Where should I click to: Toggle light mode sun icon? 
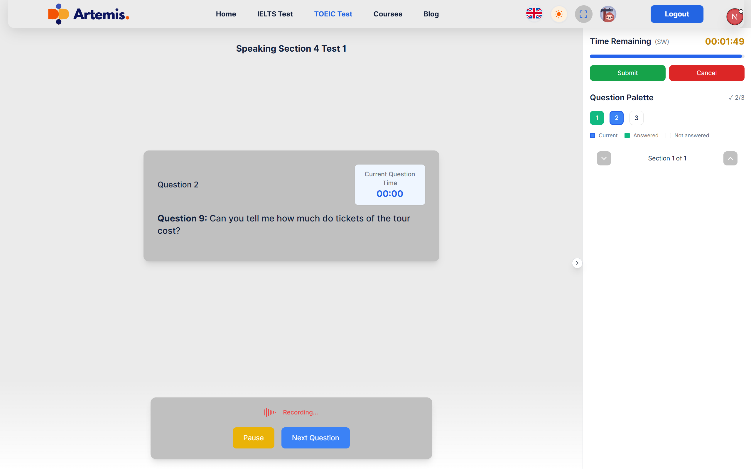558,14
